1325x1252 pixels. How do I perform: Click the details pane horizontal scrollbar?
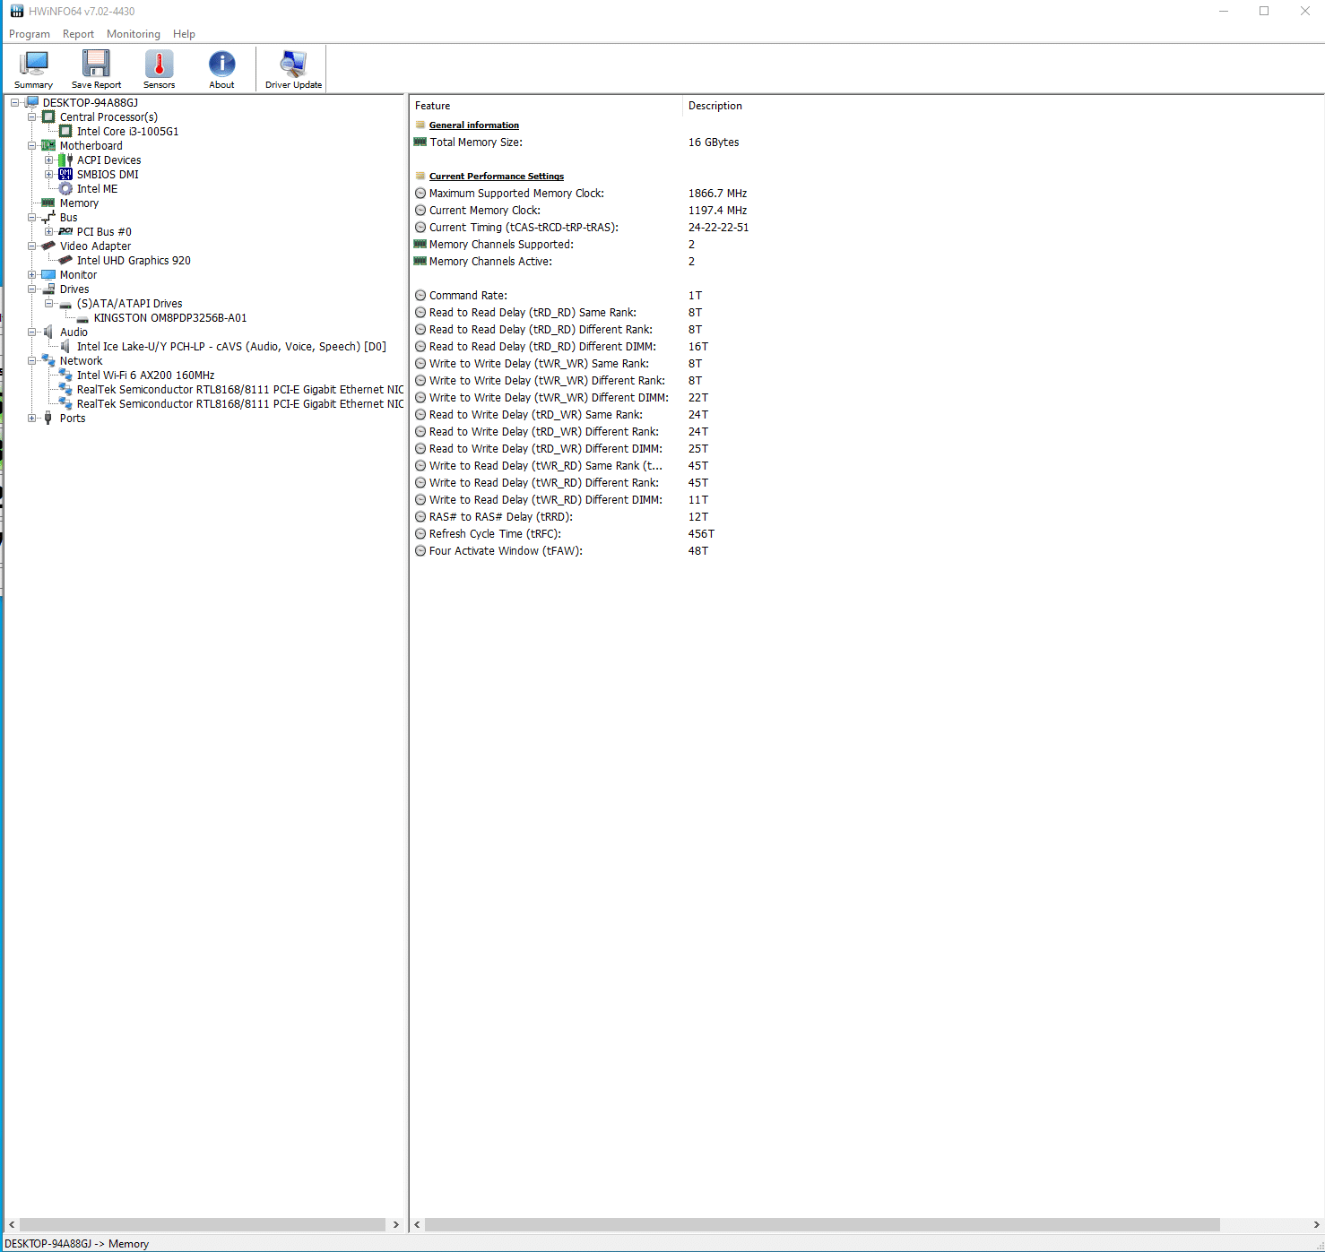point(822,1224)
